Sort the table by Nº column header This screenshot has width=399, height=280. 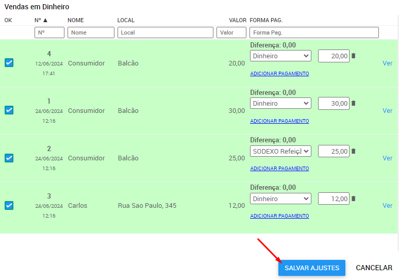click(x=41, y=20)
